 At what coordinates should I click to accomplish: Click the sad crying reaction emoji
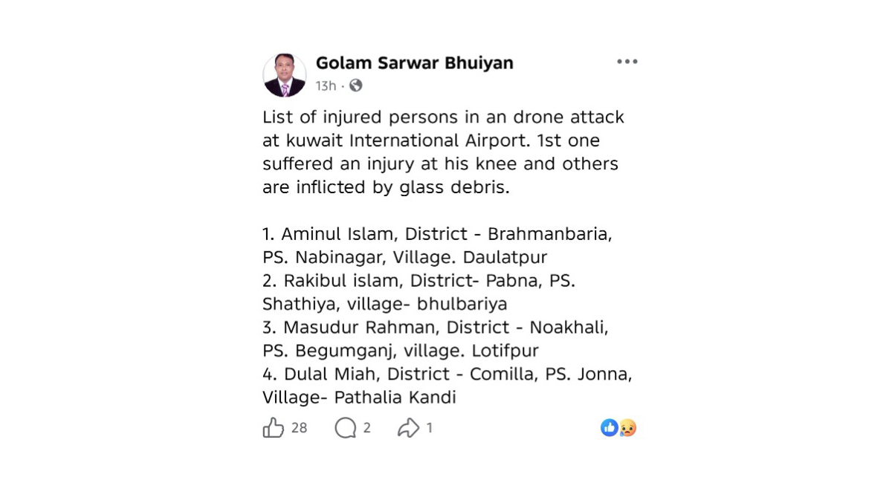628,428
